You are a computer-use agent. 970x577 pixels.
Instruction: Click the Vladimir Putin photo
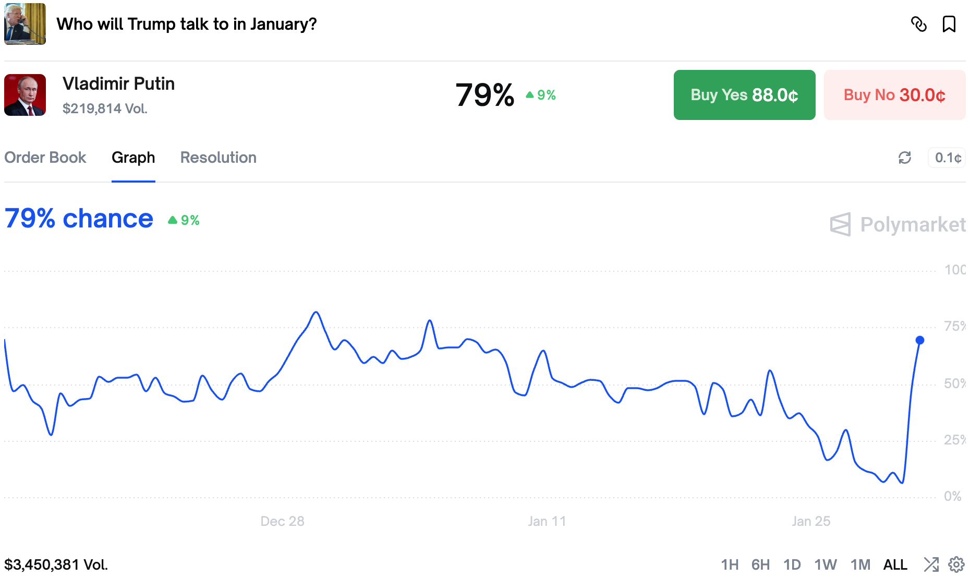(x=25, y=95)
